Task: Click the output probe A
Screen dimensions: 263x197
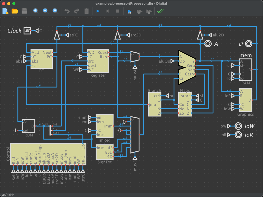Action: tap(208, 44)
